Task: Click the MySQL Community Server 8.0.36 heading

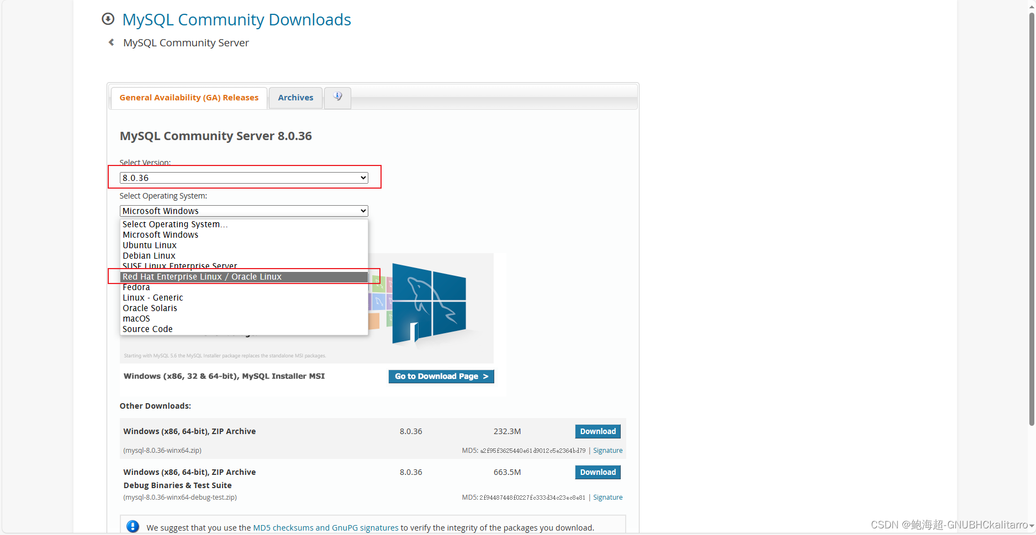Action: click(x=216, y=136)
